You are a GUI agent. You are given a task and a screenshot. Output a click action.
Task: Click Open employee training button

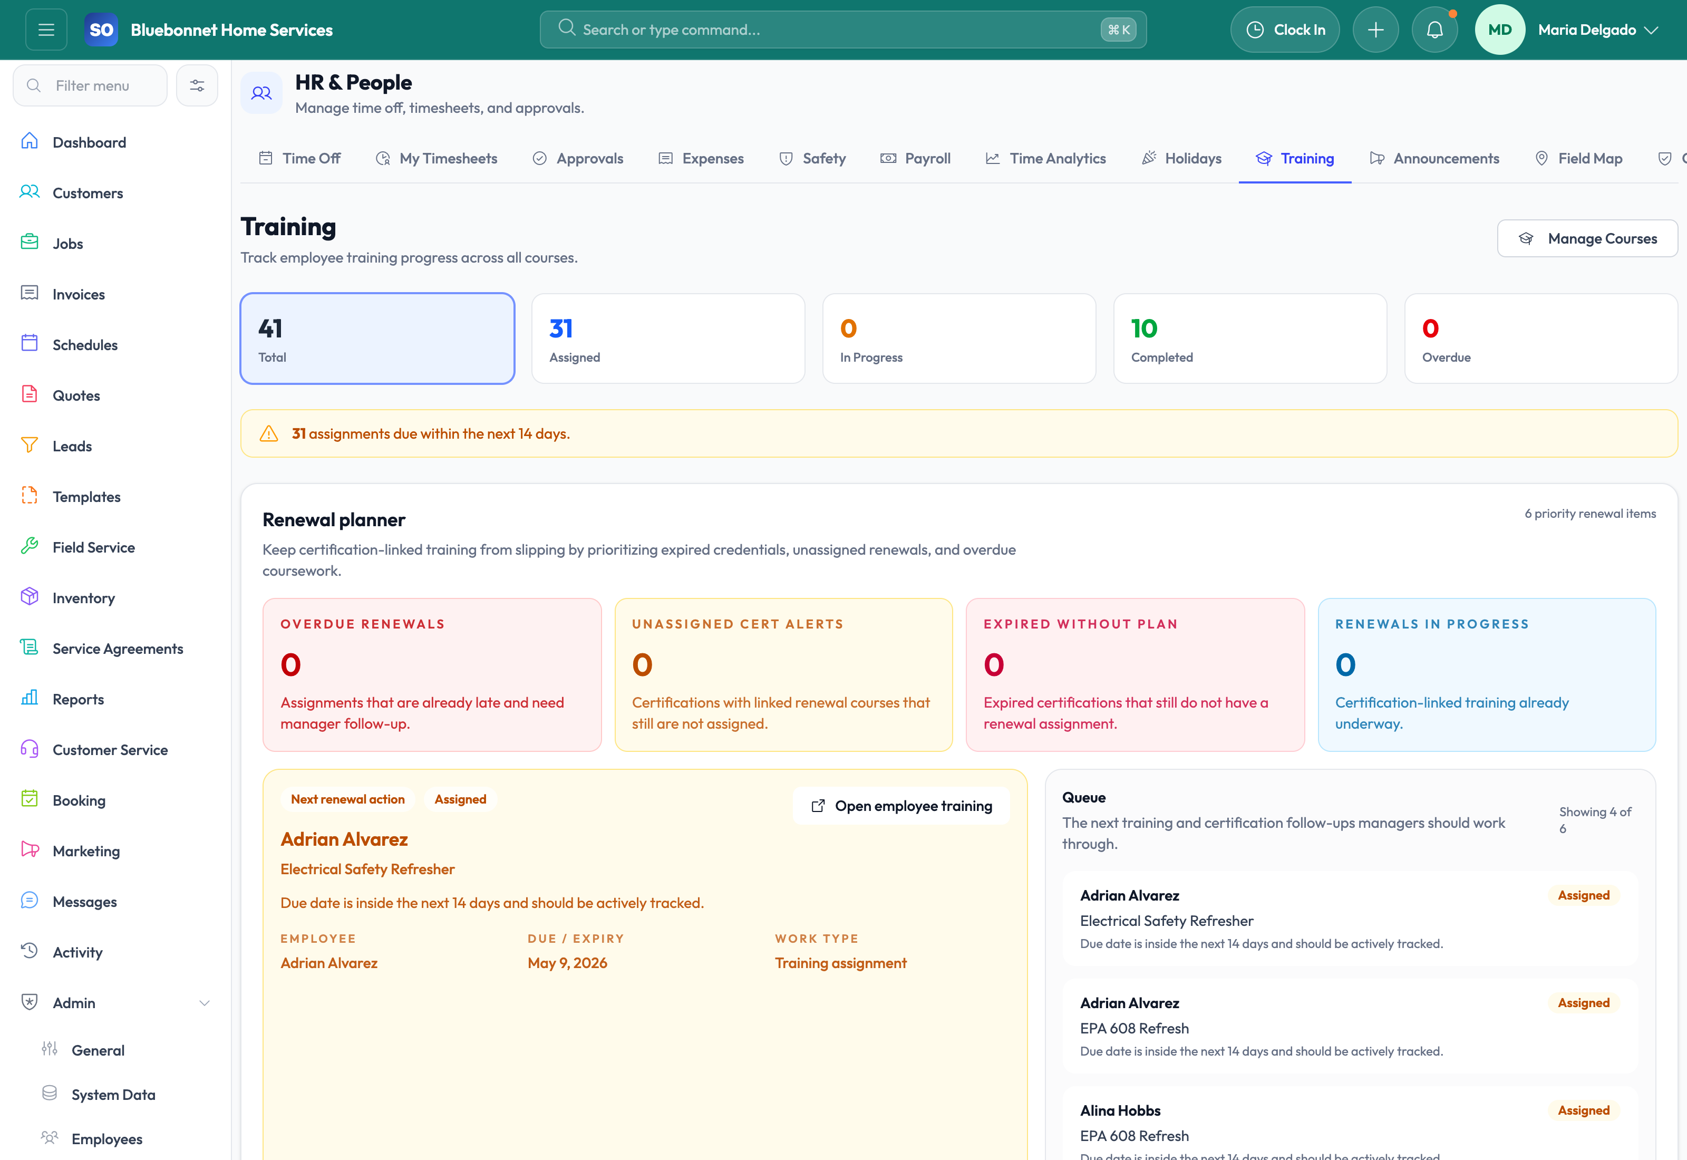[901, 806]
